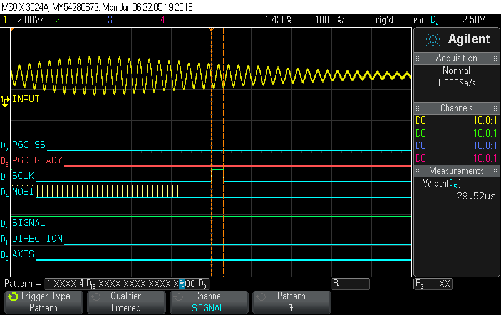Open the Channel SIGNAL softkey menu
501x315 pixels.
[x=208, y=302]
